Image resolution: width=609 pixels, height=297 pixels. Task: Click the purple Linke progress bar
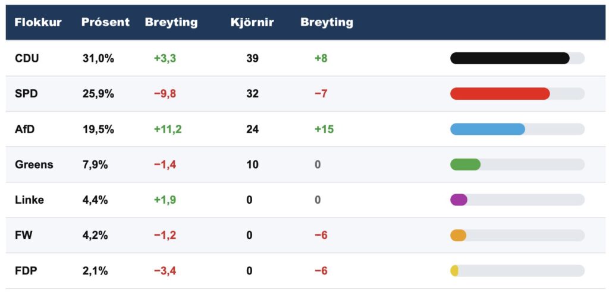click(459, 200)
